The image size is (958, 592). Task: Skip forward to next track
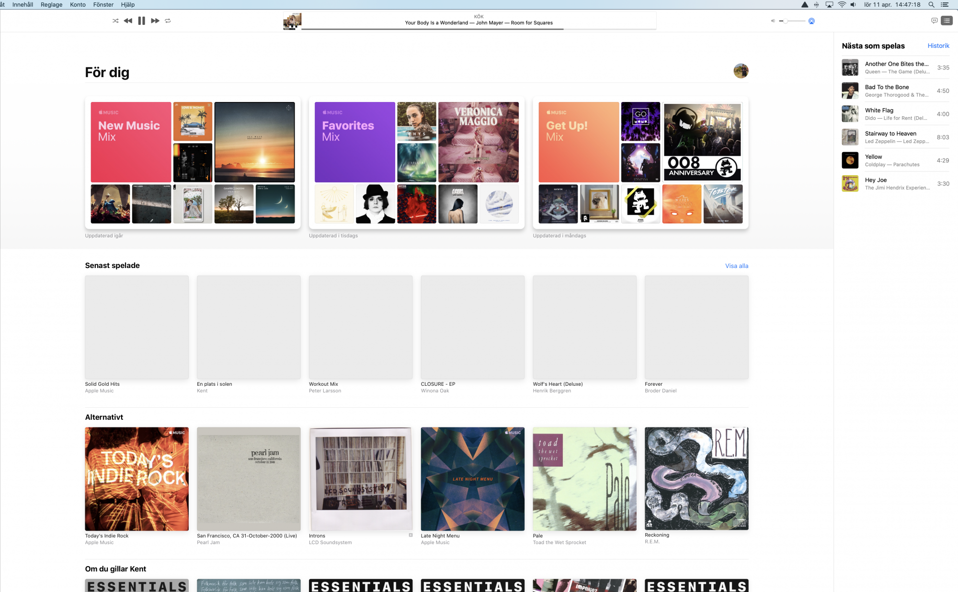tap(155, 21)
